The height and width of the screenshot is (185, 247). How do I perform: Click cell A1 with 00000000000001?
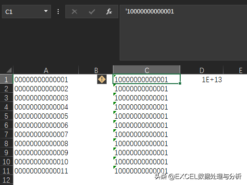[46, 79]
